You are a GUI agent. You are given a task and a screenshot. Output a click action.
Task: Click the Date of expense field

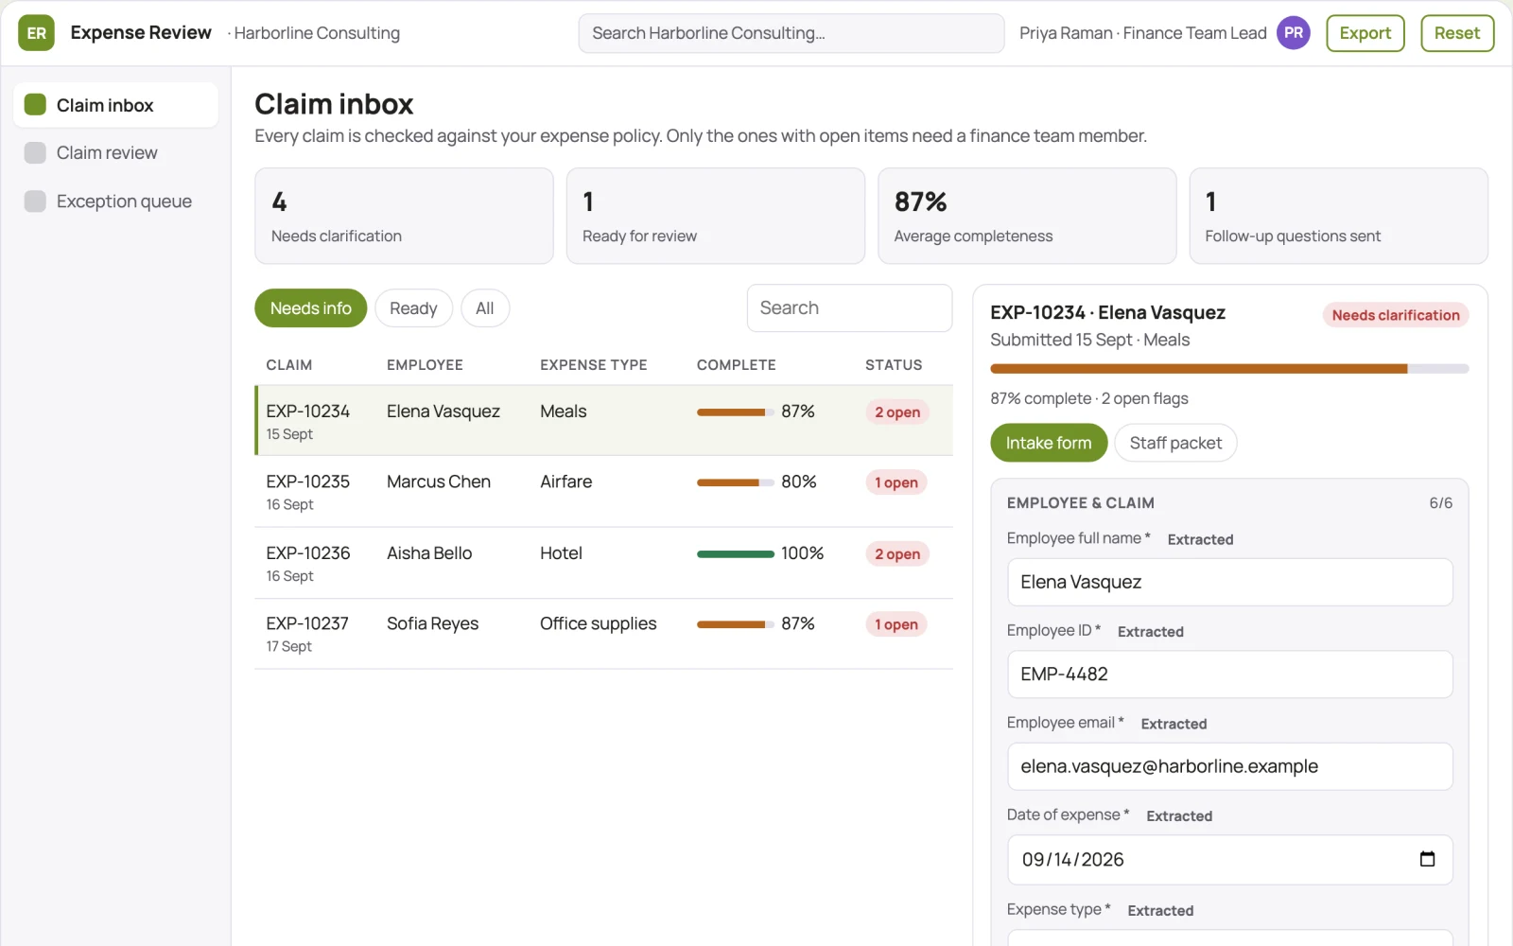coord(1229,859)
